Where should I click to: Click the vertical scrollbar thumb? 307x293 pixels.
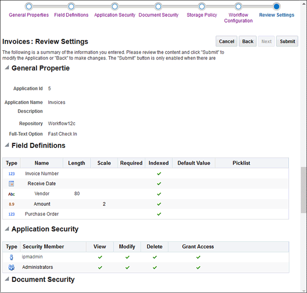(x=303, y=190)
